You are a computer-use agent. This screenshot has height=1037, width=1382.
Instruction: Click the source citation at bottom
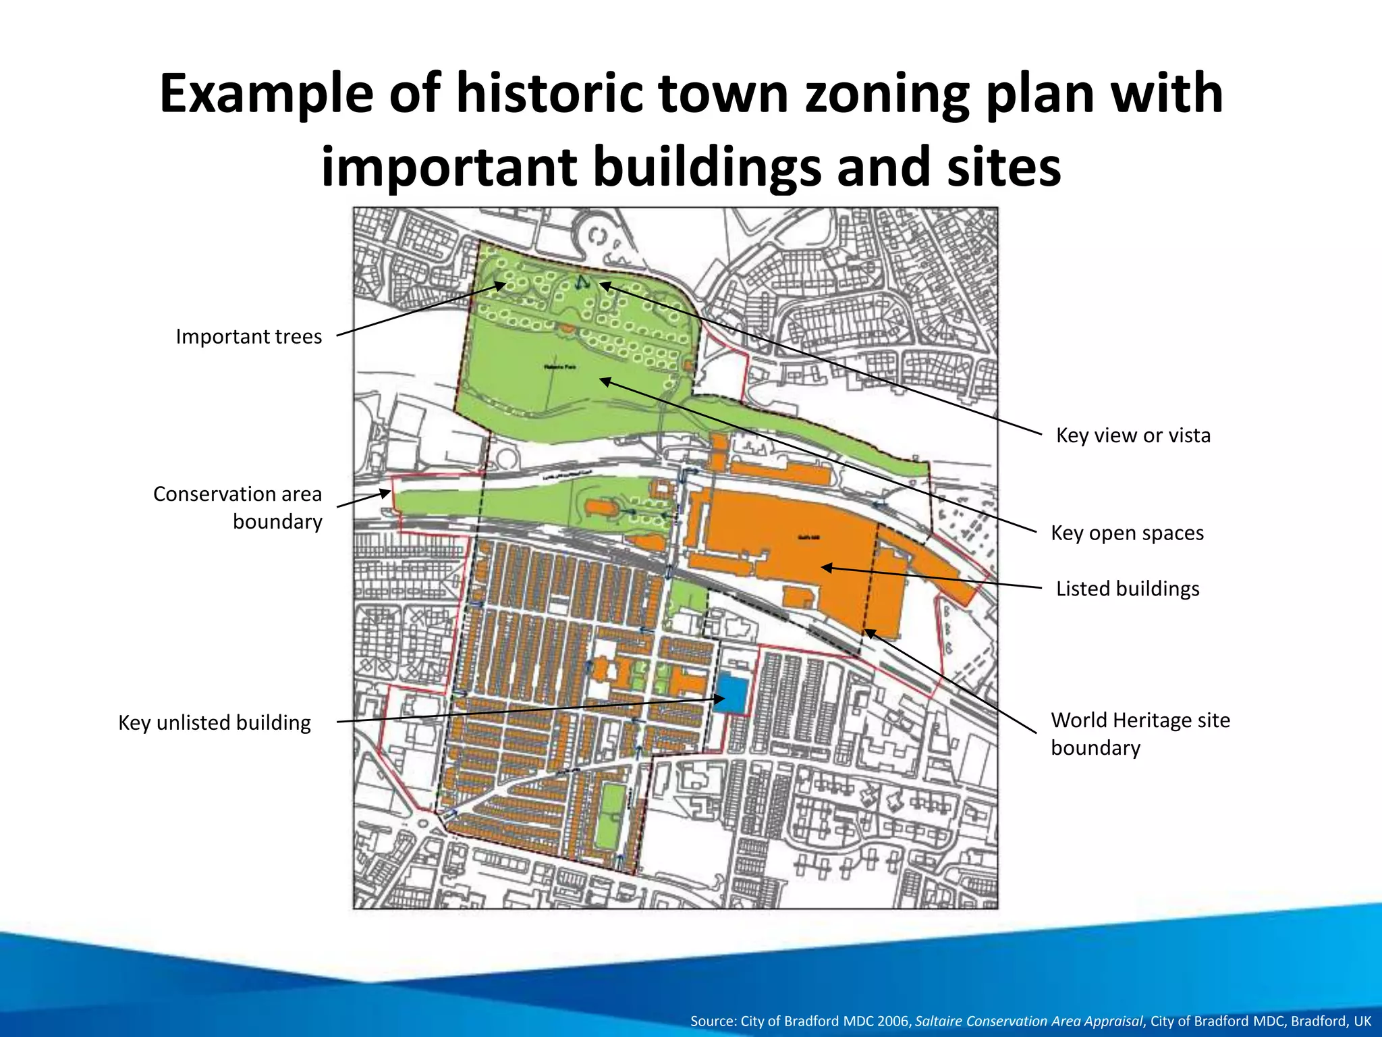1030,1021
